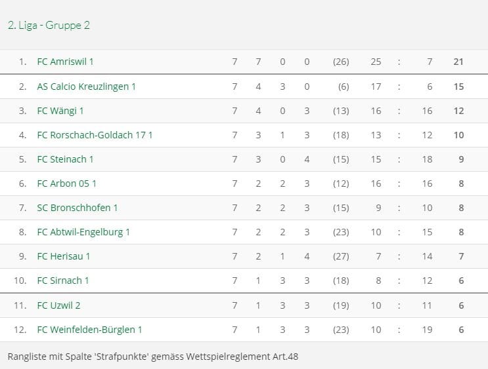Select SC Bronschhofen 1 team link

[78, 208]
